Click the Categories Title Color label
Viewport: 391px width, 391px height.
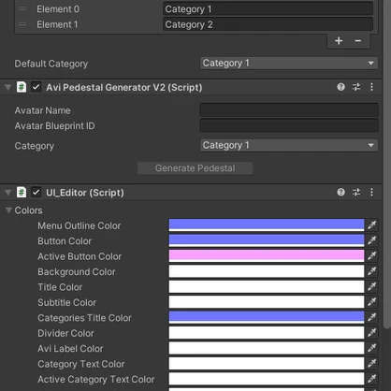[84, 318]
